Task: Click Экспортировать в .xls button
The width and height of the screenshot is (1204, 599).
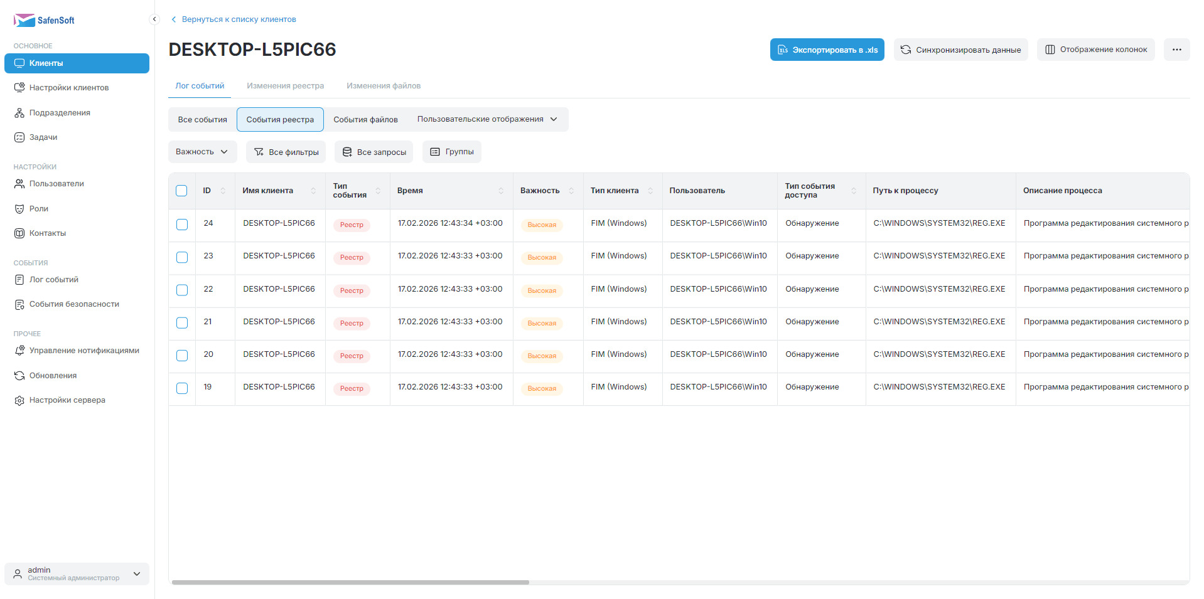Action: coord(827,50)
